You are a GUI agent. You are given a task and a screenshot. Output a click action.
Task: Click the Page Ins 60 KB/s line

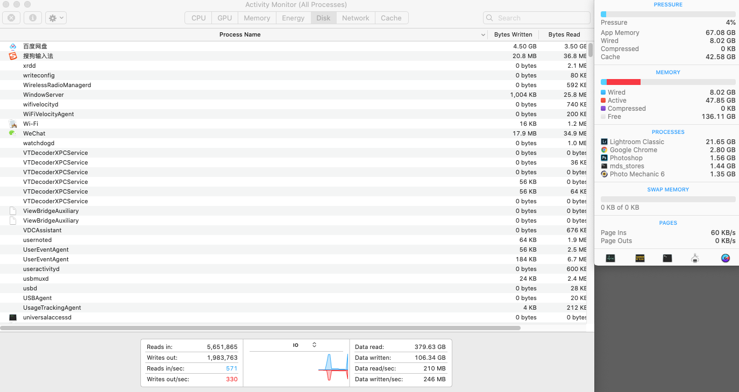coord(668,233)
